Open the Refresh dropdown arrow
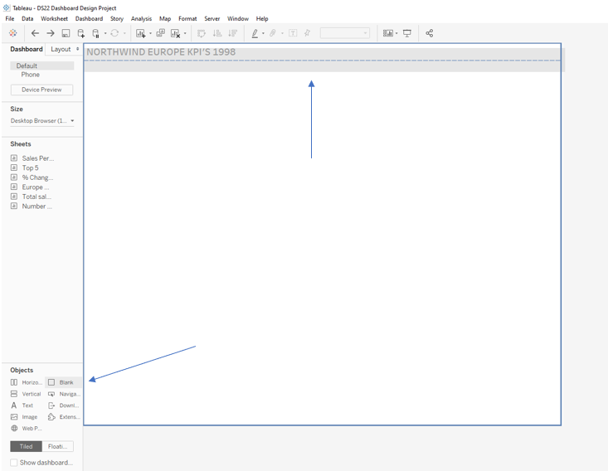 [x=124, y=33]
